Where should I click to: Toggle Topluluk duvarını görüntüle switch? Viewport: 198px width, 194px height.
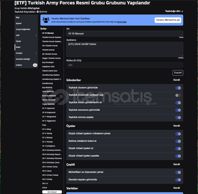click(178, 88)
